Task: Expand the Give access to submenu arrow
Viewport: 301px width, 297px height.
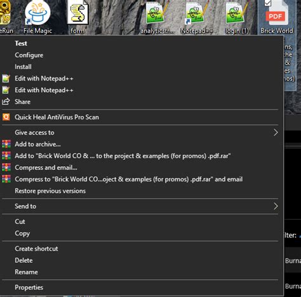Action: pyautogui.click(x=276, y=133)
